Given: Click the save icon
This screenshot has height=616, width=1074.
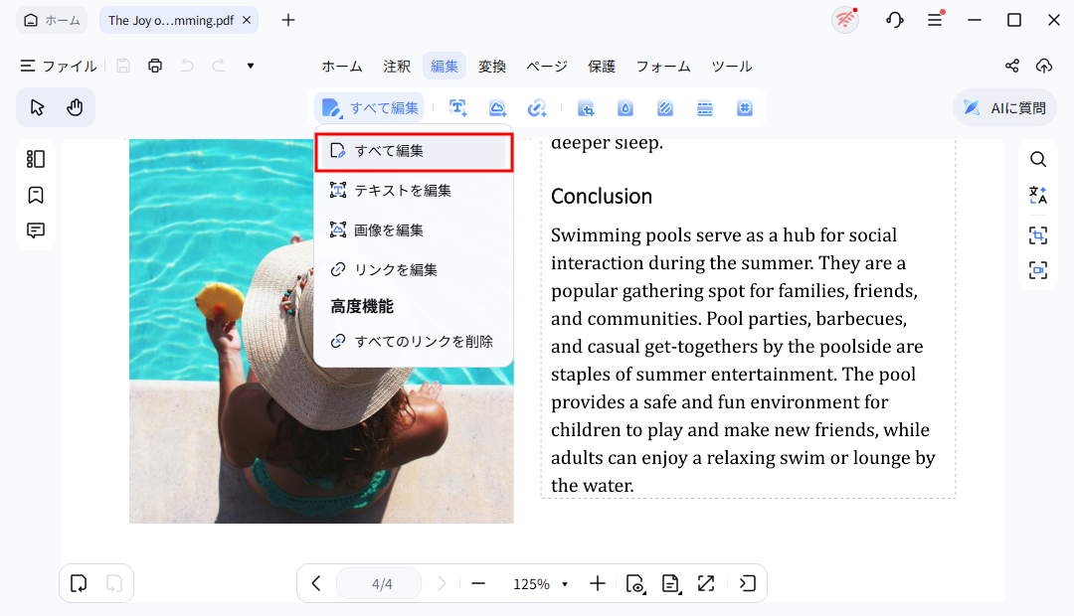Looking at the screenshot, I should (x=123, y=66).
